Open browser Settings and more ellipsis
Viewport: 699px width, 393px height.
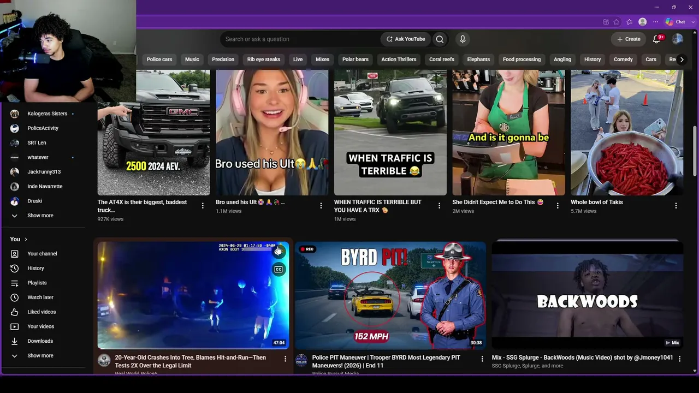[x=655, y=22]
